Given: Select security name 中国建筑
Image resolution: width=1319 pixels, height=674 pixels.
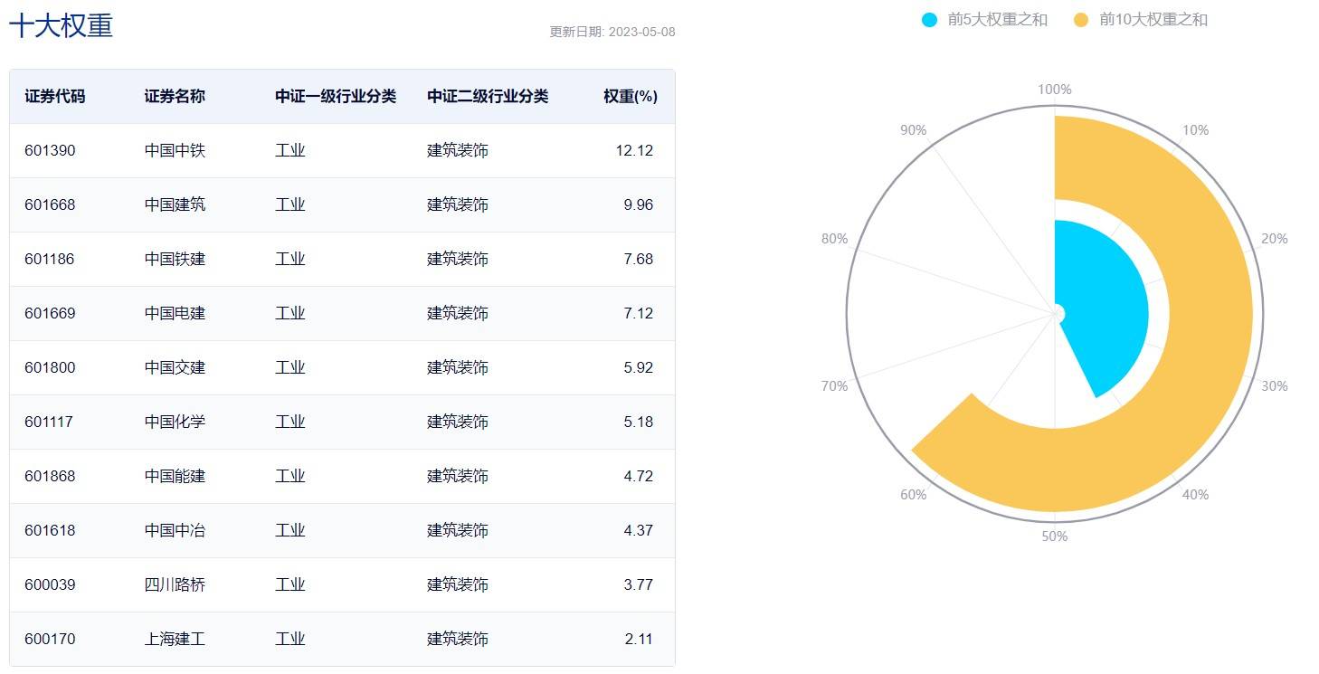Looking at the screenshot, I should [x=175, y=205].
